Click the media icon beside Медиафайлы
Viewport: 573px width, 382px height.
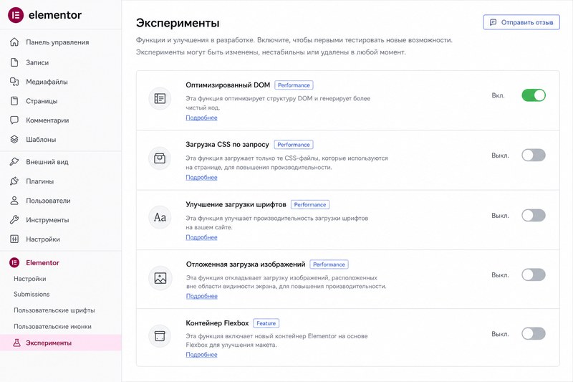[14, 82]
